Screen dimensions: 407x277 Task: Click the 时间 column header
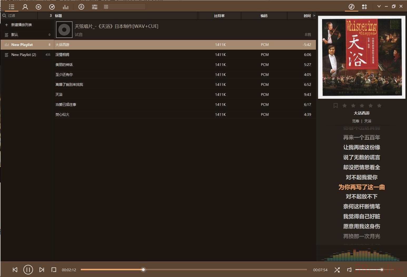coord(307,16)
